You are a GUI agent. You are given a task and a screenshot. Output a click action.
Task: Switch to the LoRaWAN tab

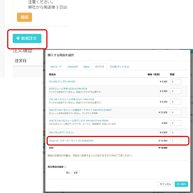tap(73, 67)
